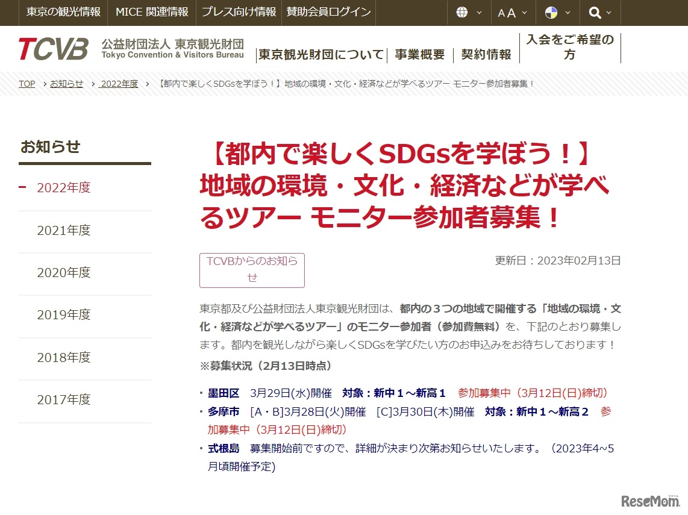Click the globe language icon in top bar
The image size is (688, 515).
463,12
